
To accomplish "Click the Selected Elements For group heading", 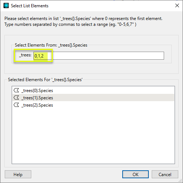I will click(45, 80).
